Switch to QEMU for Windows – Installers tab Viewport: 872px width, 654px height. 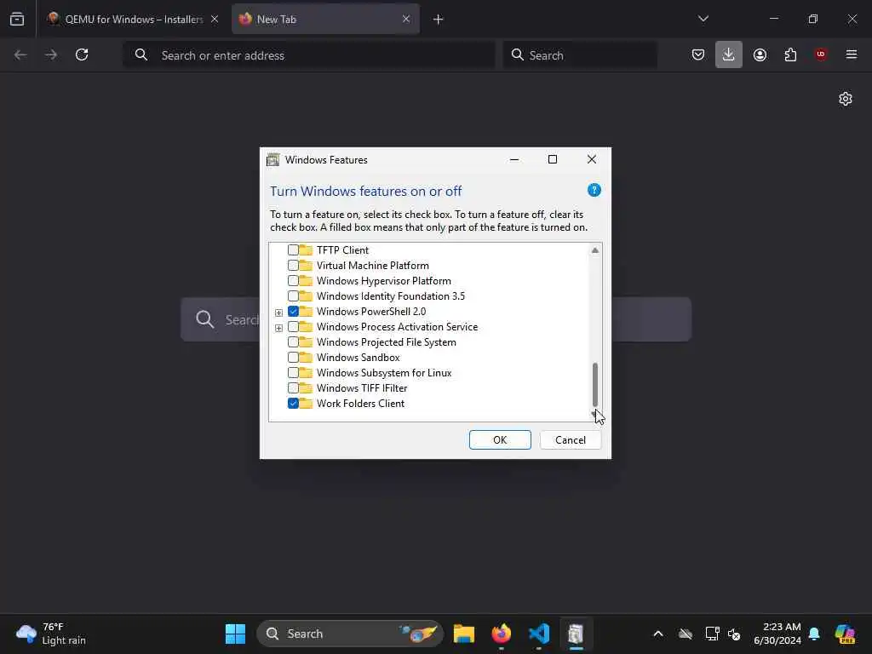pos(132,19)
